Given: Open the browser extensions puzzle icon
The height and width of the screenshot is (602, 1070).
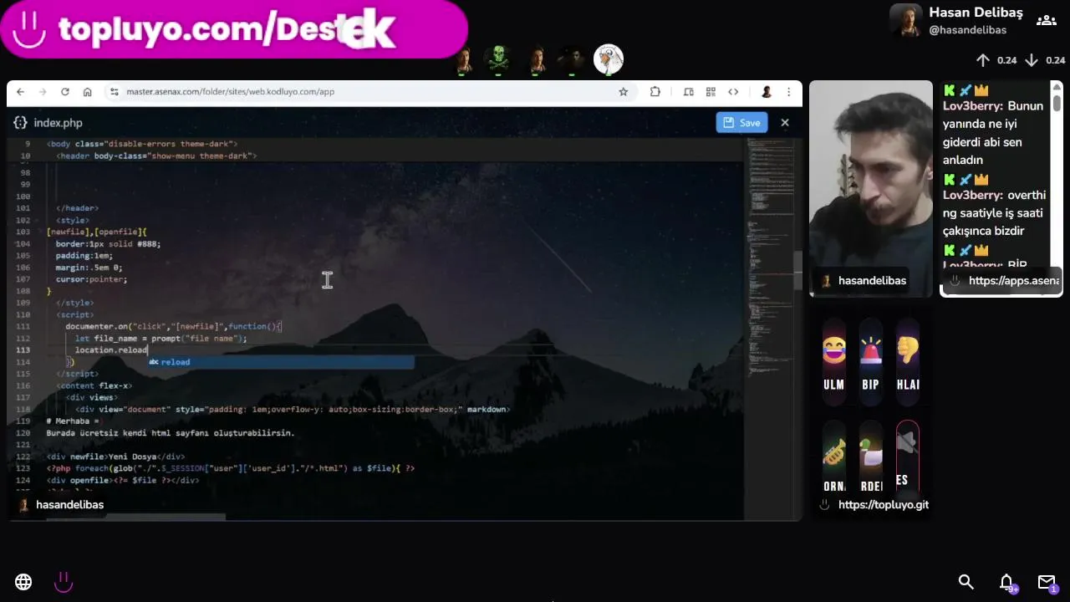Looking at the screenshot, I should tap(655, 92).
